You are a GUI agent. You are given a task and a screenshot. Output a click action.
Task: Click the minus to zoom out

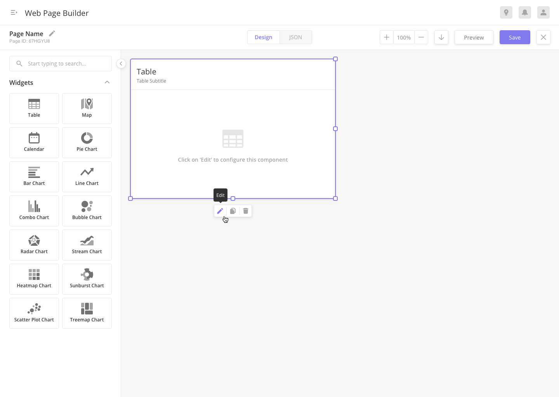click(421, 37)
